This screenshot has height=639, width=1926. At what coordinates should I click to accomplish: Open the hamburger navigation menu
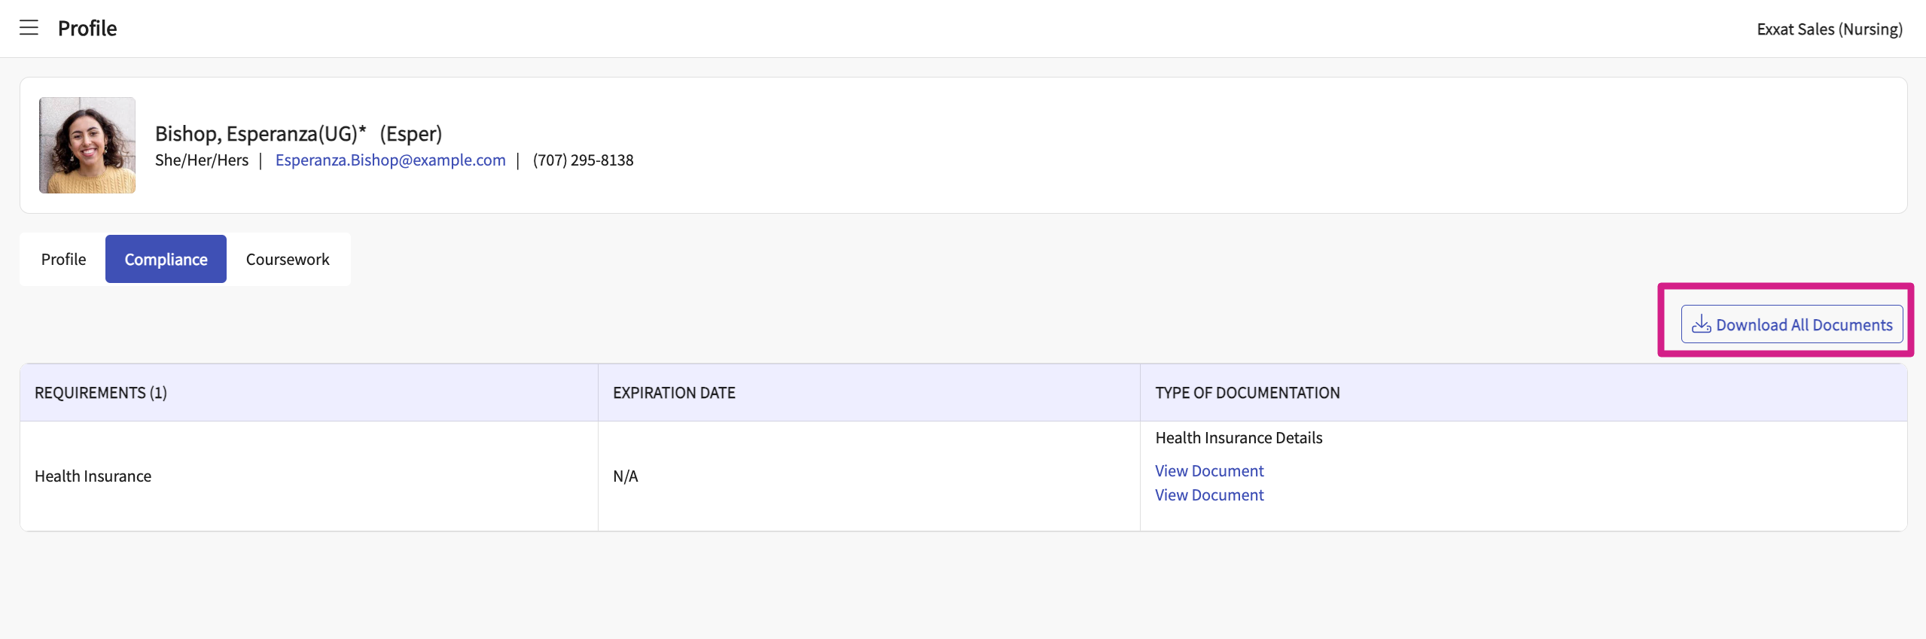pyautogui.click(x=29, y=28)
